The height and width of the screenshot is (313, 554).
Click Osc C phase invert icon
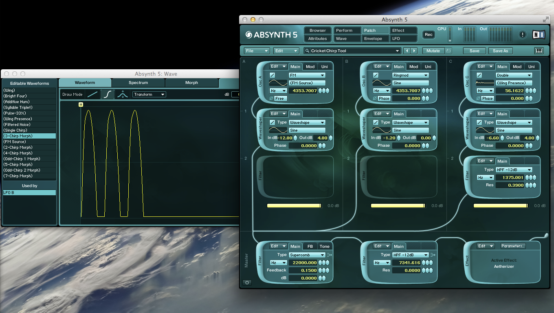pos(478,99)
